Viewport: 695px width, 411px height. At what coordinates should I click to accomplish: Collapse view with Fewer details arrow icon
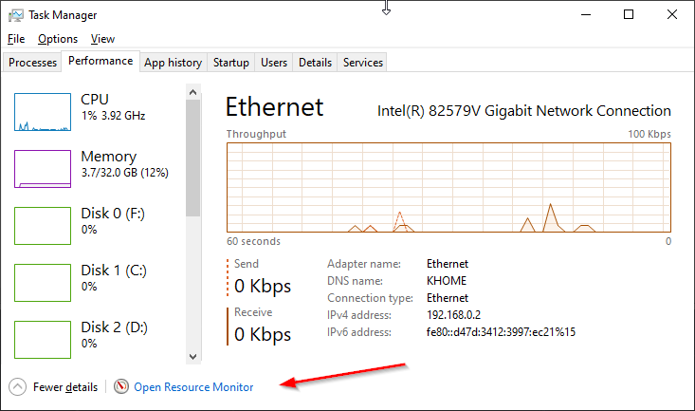pos(17,387)
